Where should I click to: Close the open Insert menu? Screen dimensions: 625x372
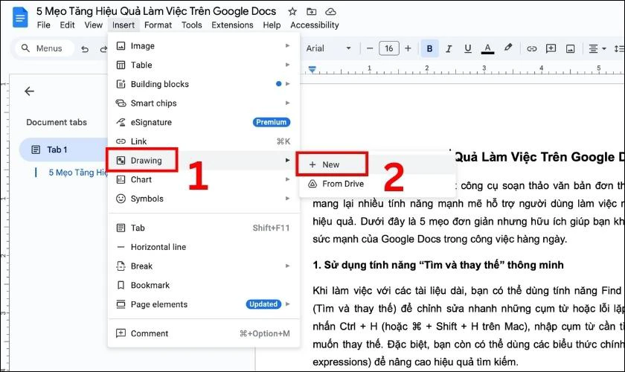[124, 25]
